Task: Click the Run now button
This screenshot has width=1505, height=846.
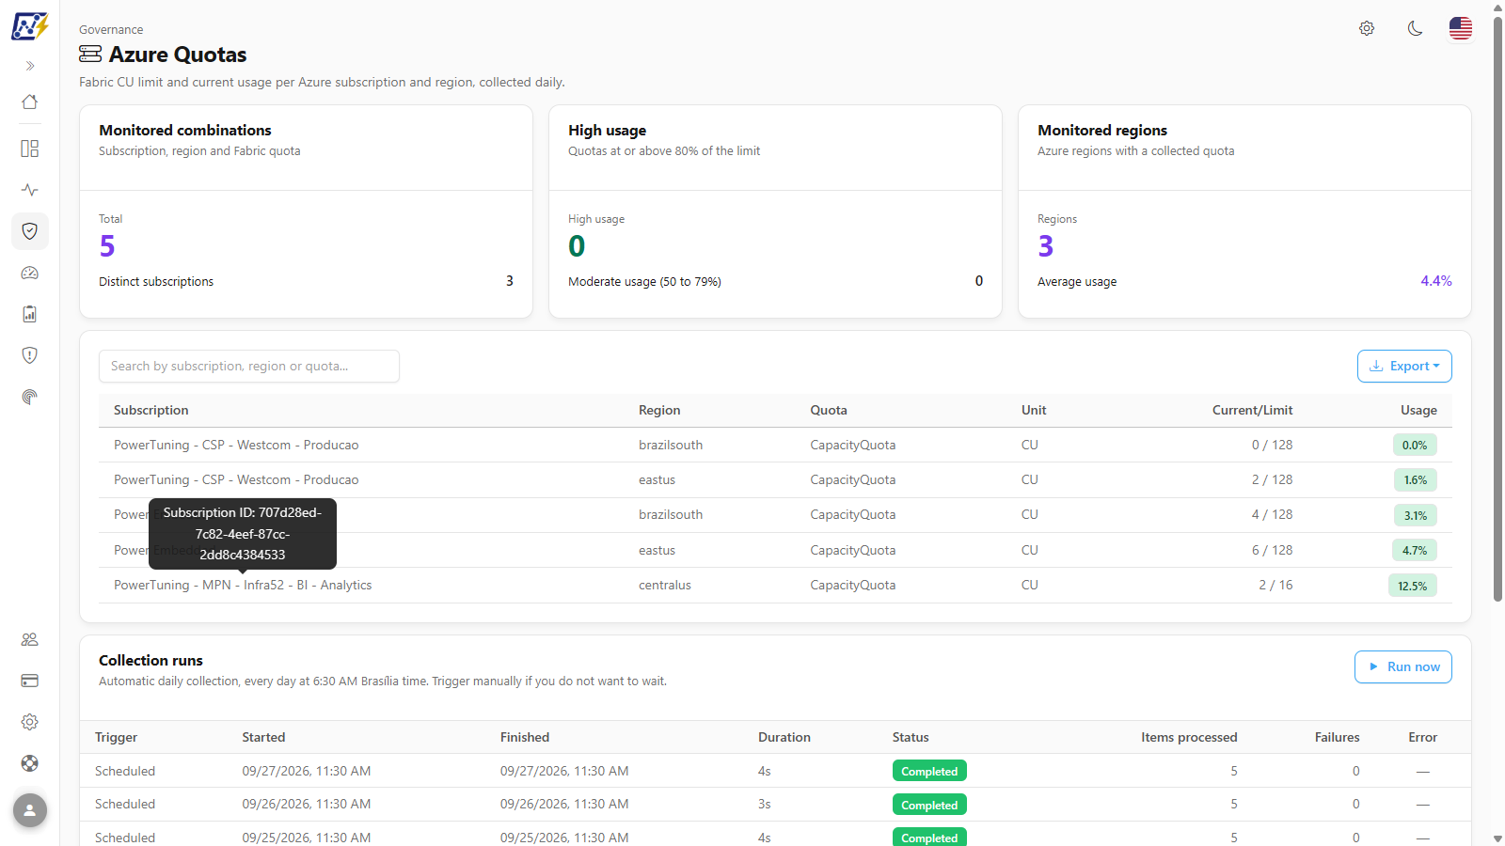Action: tap(1403, 667)
